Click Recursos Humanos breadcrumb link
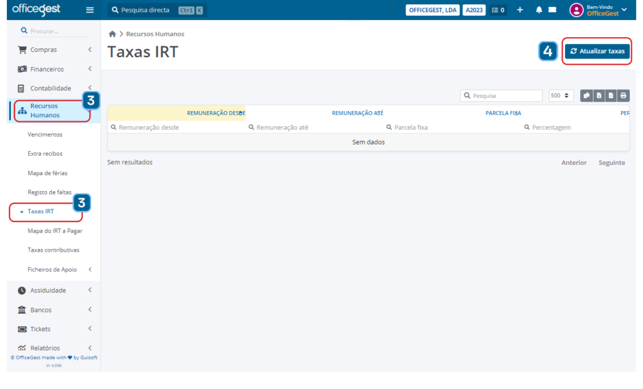This screenshot has height=389, width=643. 155,34
